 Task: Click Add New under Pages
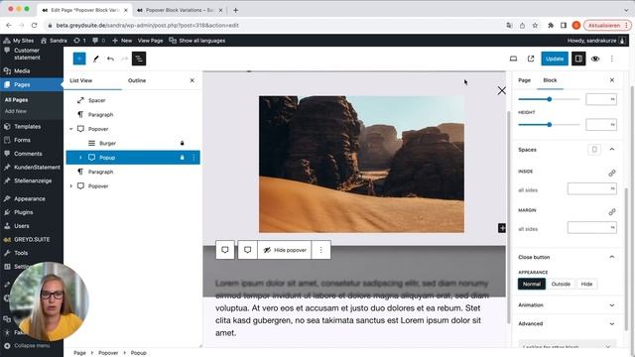coord(16,111)
